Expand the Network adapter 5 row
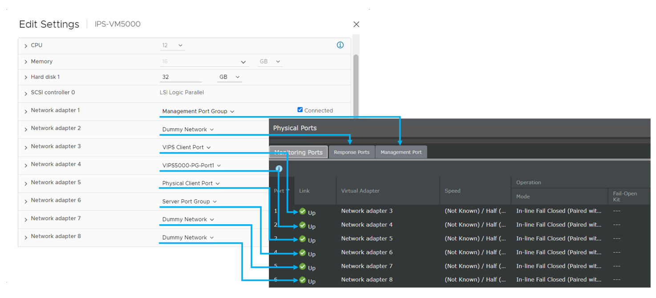The height and width of the screenshot is (298, 656). pyautogui.click(x=26, y=183)
